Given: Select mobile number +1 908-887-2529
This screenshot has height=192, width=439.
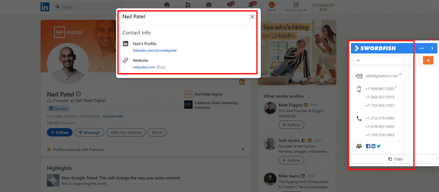Looking at the screenshot, I should pos(380,89).
